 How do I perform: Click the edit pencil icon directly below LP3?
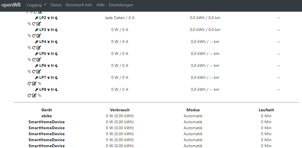[x=39, y=36]
